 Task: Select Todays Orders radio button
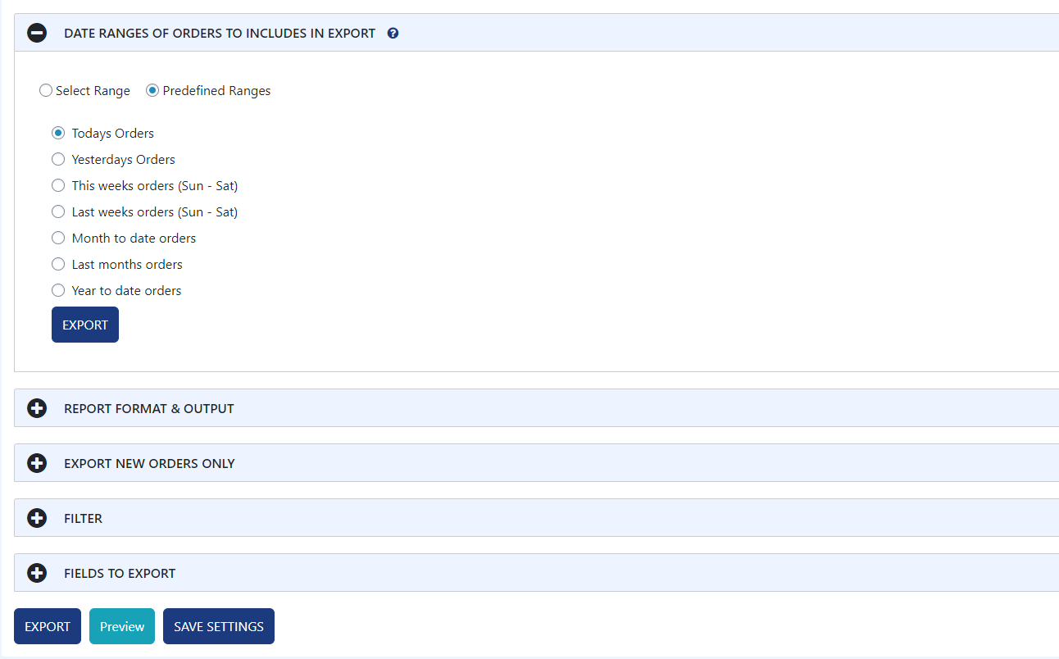point(58,133)
